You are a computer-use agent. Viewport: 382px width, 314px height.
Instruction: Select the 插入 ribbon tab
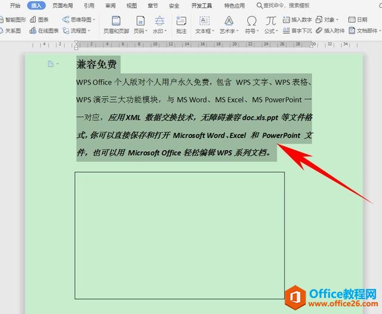click(36, 5)
